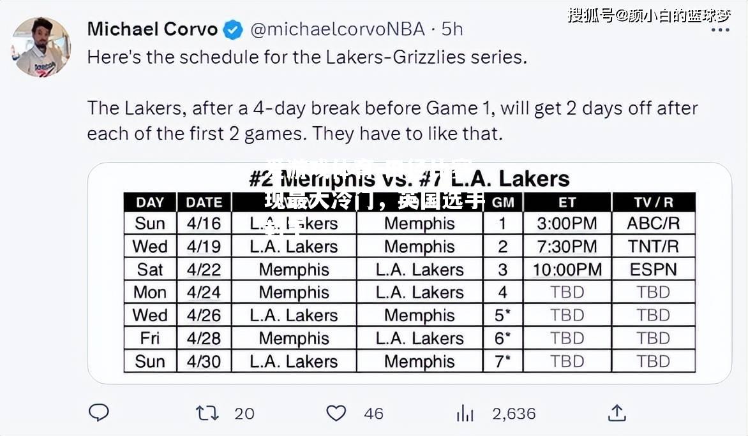Open the Memphis vs Lakers schedule image
The height and width of the screenshot is (436, 748).
tap(409, 273)
